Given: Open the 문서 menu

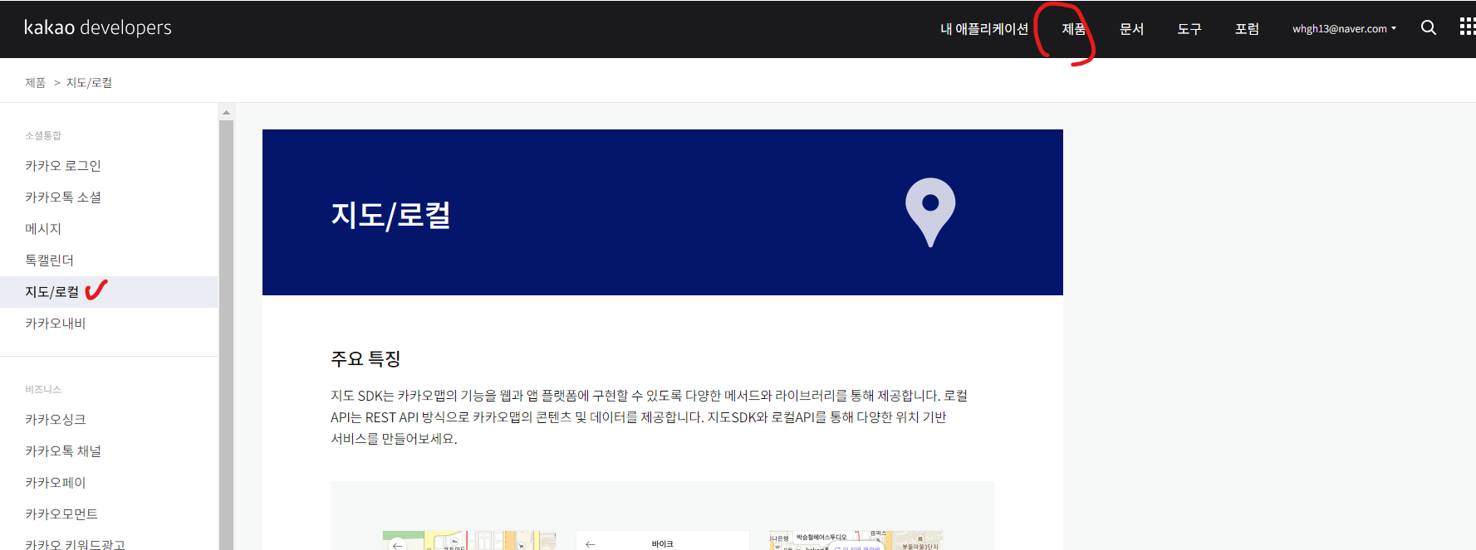Looking at the screenshot, I should tap(1131, 29).
